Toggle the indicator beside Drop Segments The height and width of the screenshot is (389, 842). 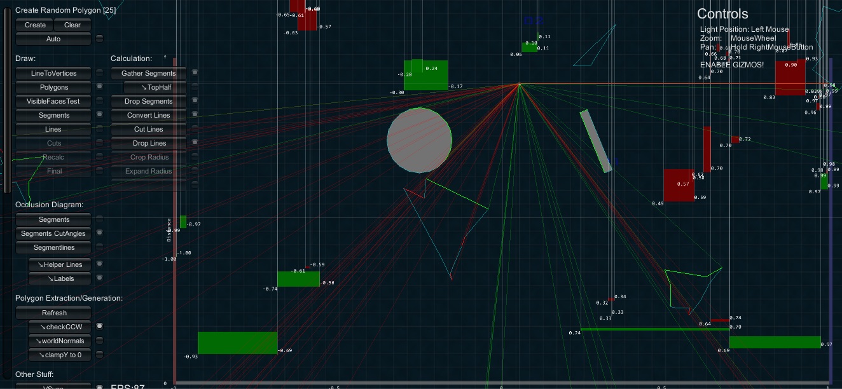[195, 101]
